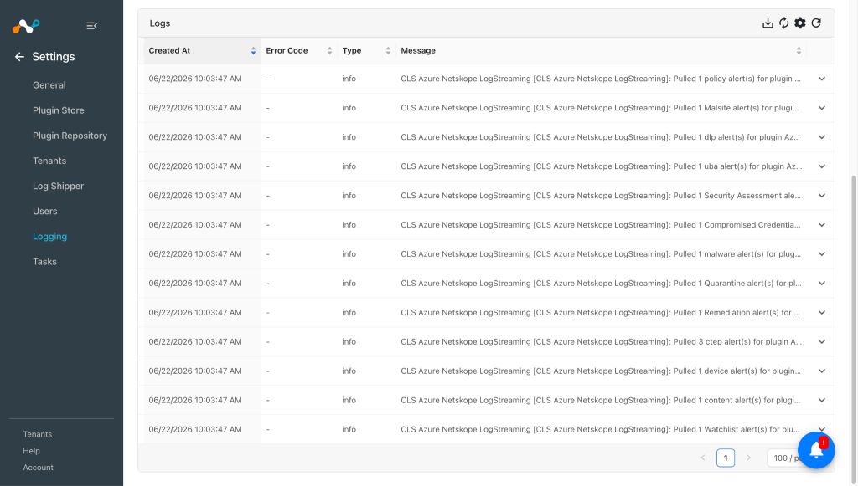Open the Help link
858x486 pixels.
coord(31,451)
